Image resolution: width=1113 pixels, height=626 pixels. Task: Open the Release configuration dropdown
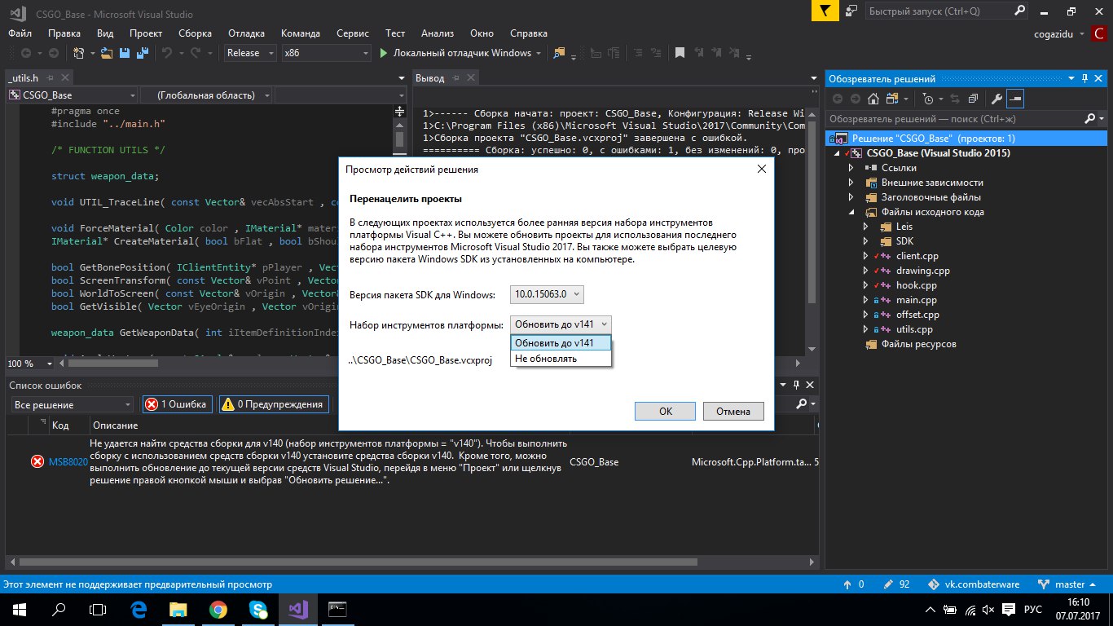[x=249, y=53]
